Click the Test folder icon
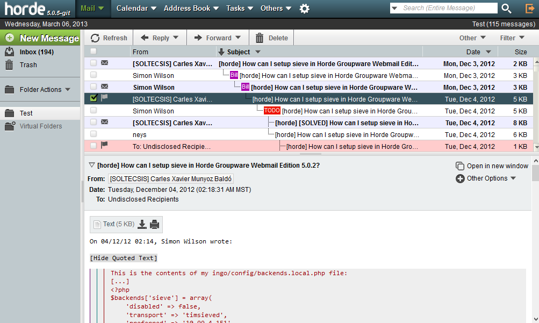 (10, 113)
